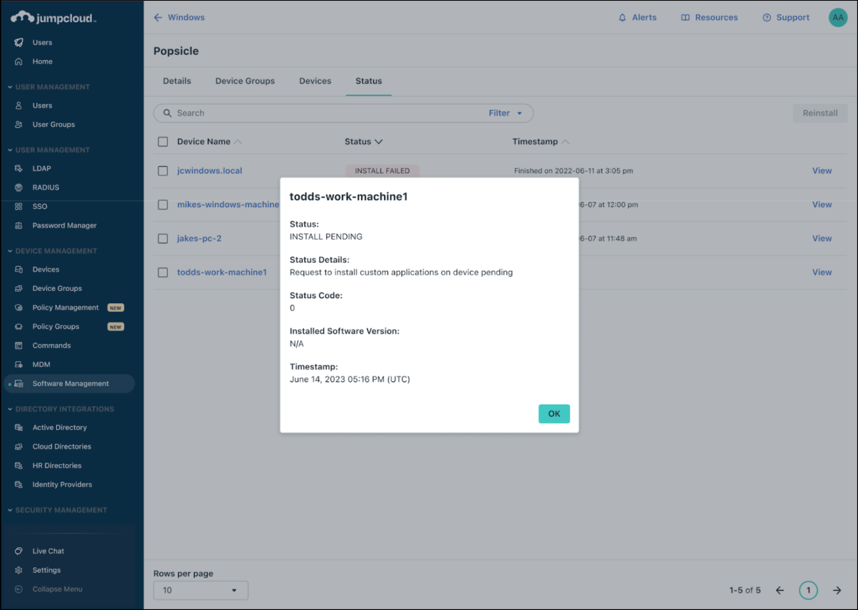Open Software Management from the sidebar

coord(70,383)
